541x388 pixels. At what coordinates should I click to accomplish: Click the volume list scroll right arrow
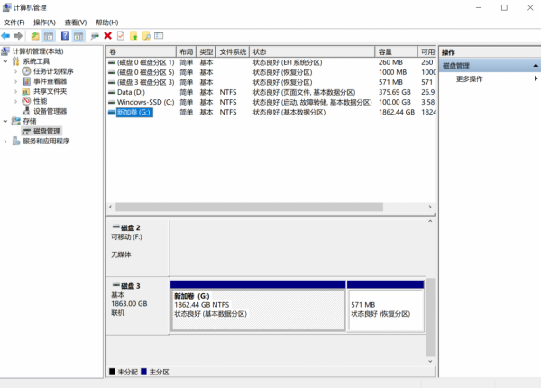[430, 207]
